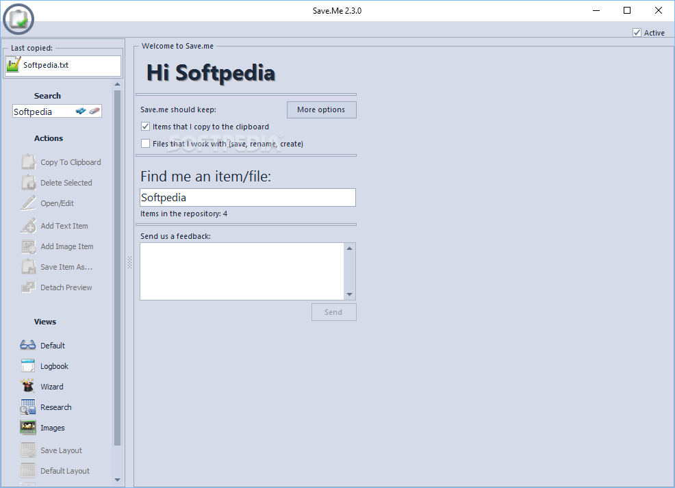Click 'Items in the repository: 4' text
675x488 pixels.
pyautogui.click(x=184, y=214)
